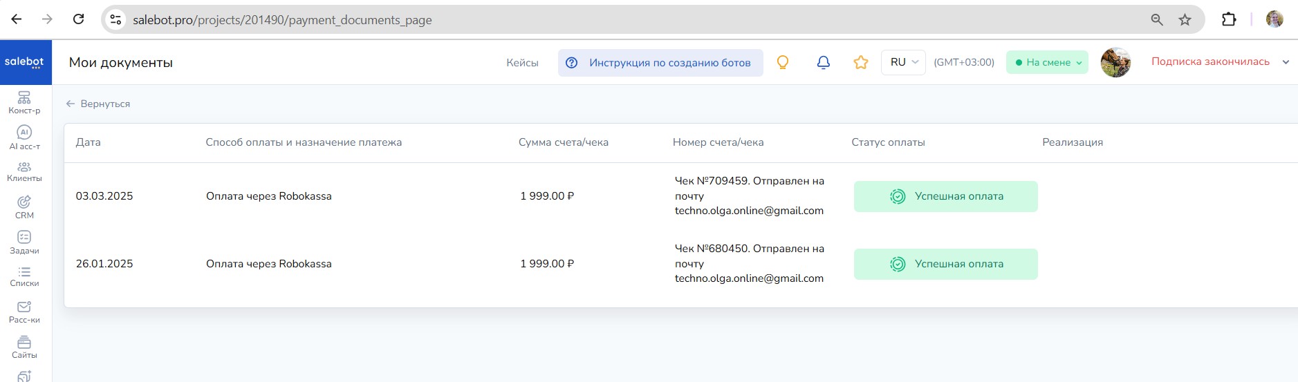The width and height of the screenshot is (1298, 382).
Task: Open Инструкция по созданию ботов
Action: (660, 63)
